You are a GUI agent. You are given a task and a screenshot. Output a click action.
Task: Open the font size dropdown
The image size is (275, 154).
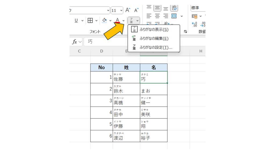tap(121, 10)
